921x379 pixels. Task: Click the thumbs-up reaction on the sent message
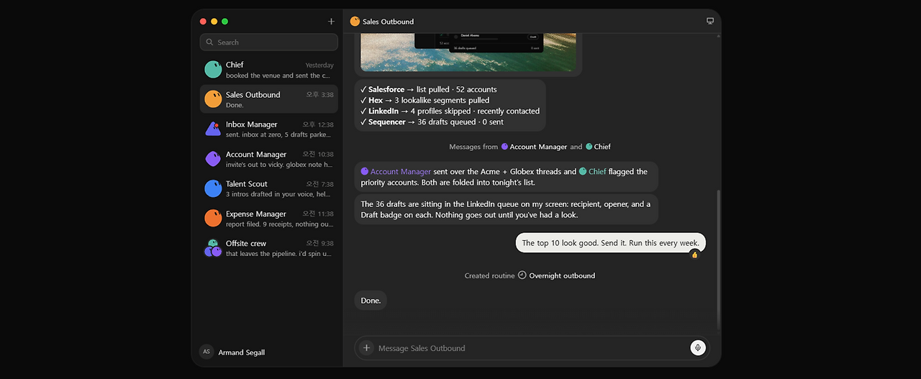click(x=695, y=255)
